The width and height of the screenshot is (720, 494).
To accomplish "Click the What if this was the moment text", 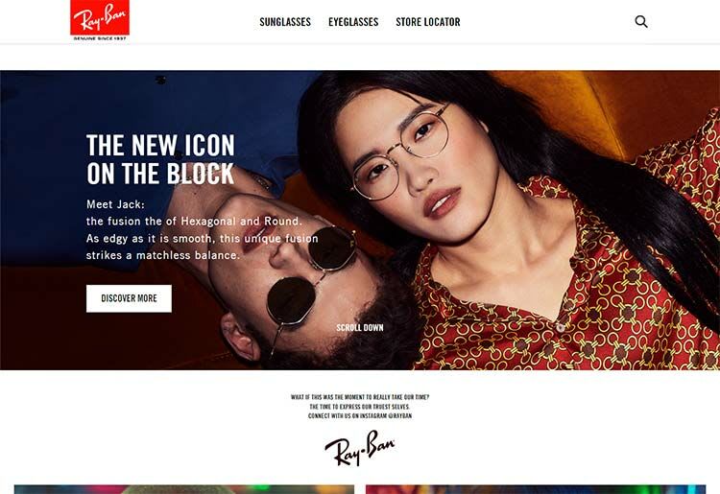I will point(360,397).
